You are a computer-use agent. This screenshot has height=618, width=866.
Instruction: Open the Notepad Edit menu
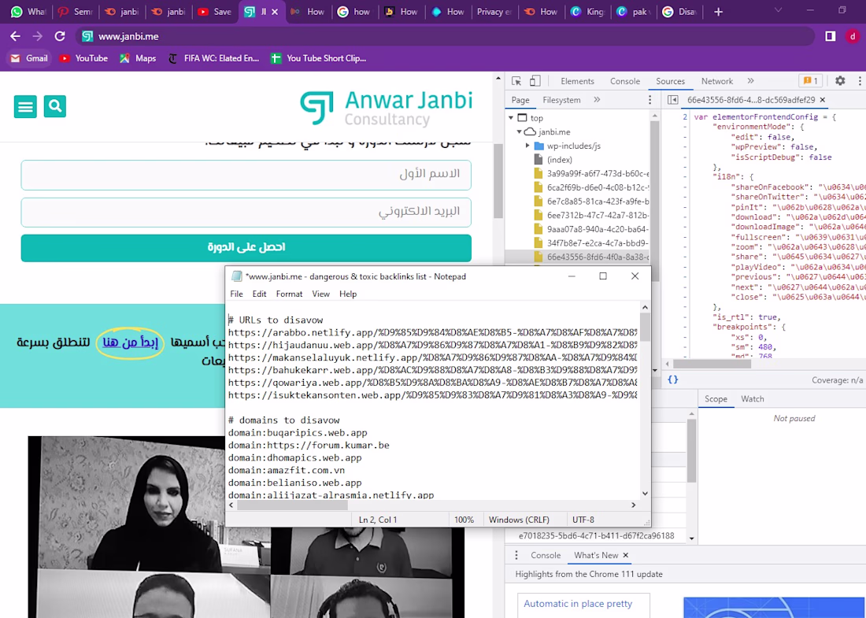pos(259,294)
